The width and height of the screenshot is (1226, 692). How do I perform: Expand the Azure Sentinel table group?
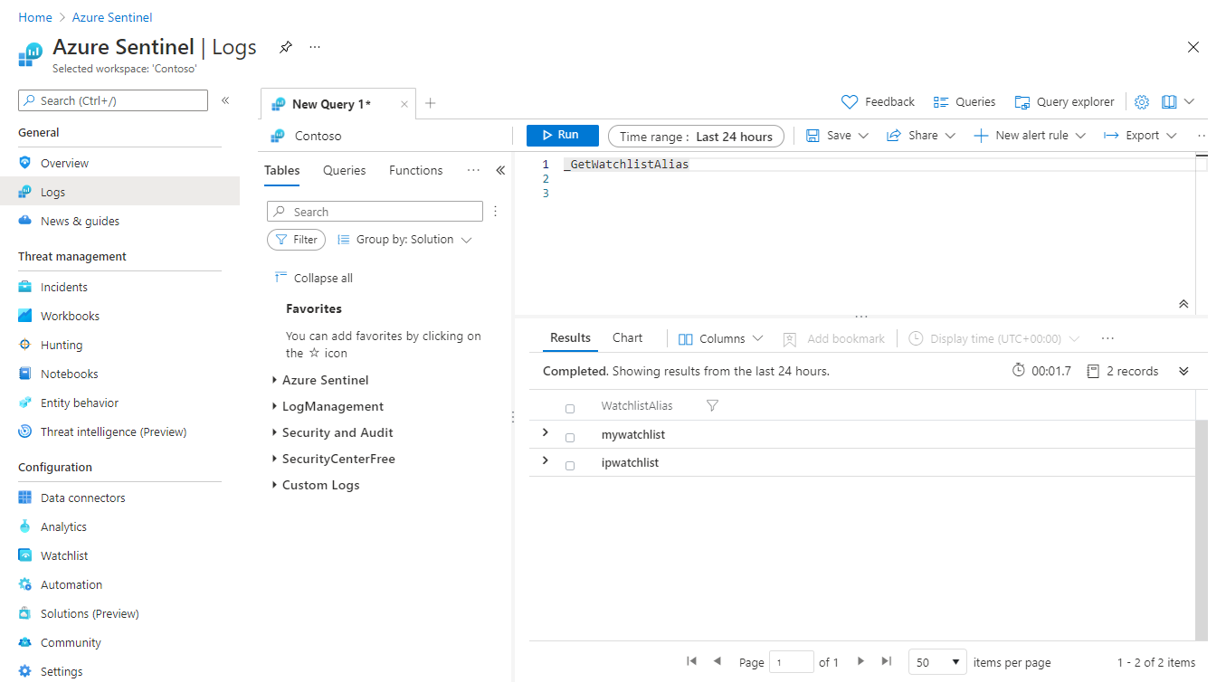(x=274, y=380)
